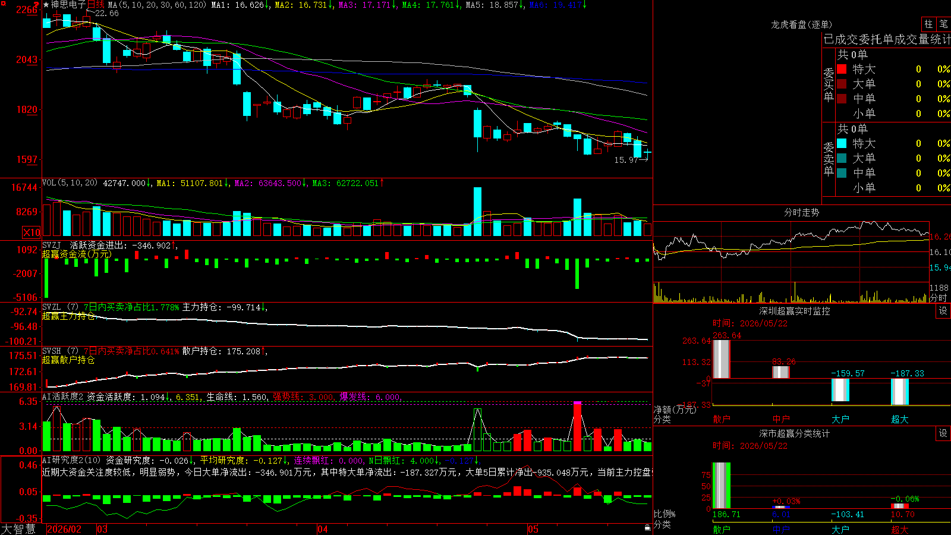Image resolution: width=951 pixels, height=535 pixels.
Task: Click the MA2: 16.731 value
Action: pos(301,5)
